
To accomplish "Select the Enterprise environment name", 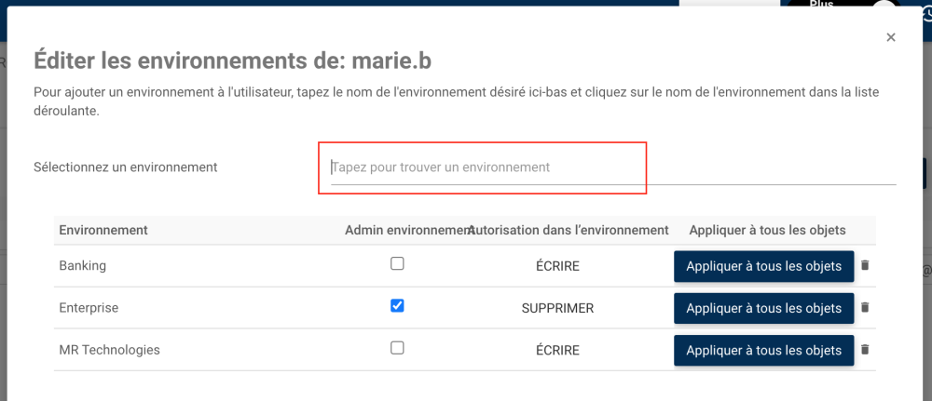I will [x=89, y=308].
